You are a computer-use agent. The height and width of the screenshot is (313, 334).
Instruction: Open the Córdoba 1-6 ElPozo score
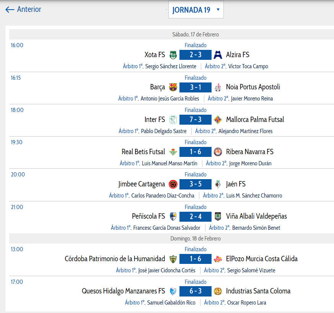(195, 259)
